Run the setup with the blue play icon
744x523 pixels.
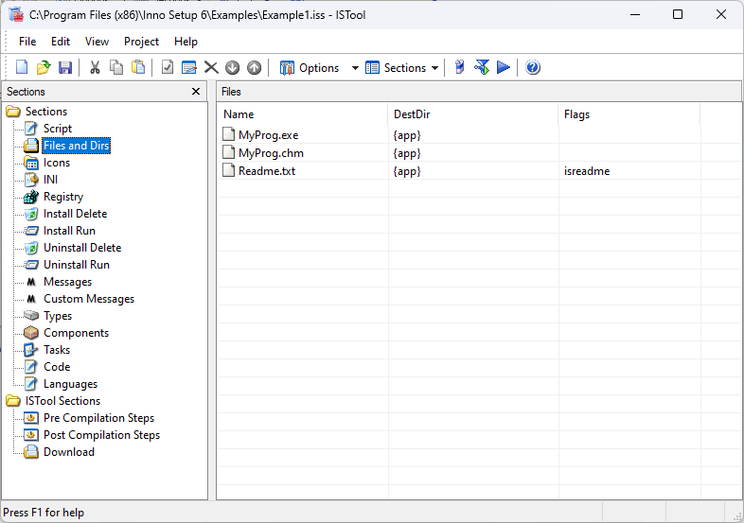[504, 67]
